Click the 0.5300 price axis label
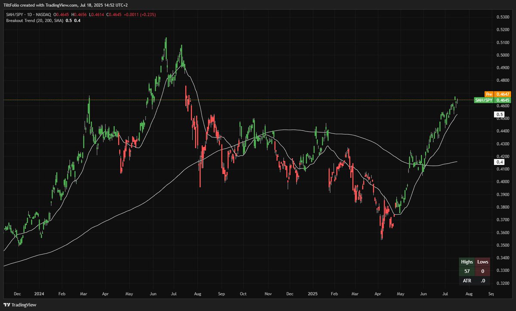 [x=503, y=17]
